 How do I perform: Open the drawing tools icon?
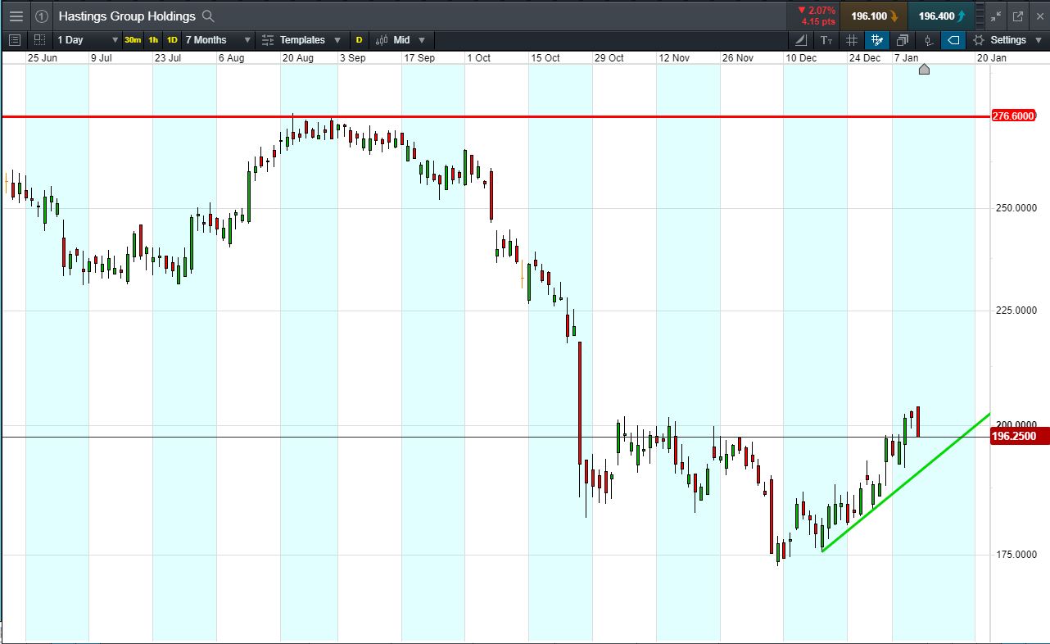click(x=801, y=39)
